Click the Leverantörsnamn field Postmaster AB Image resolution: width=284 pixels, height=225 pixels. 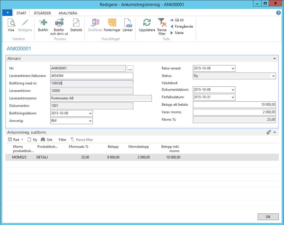pos(101,98)
